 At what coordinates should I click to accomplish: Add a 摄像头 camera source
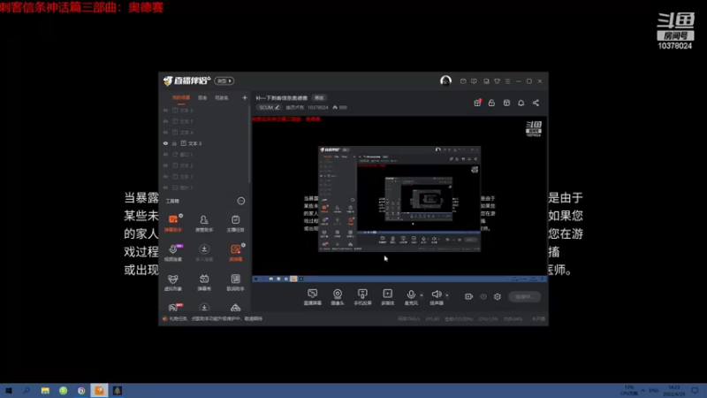(x=338, y=297)
